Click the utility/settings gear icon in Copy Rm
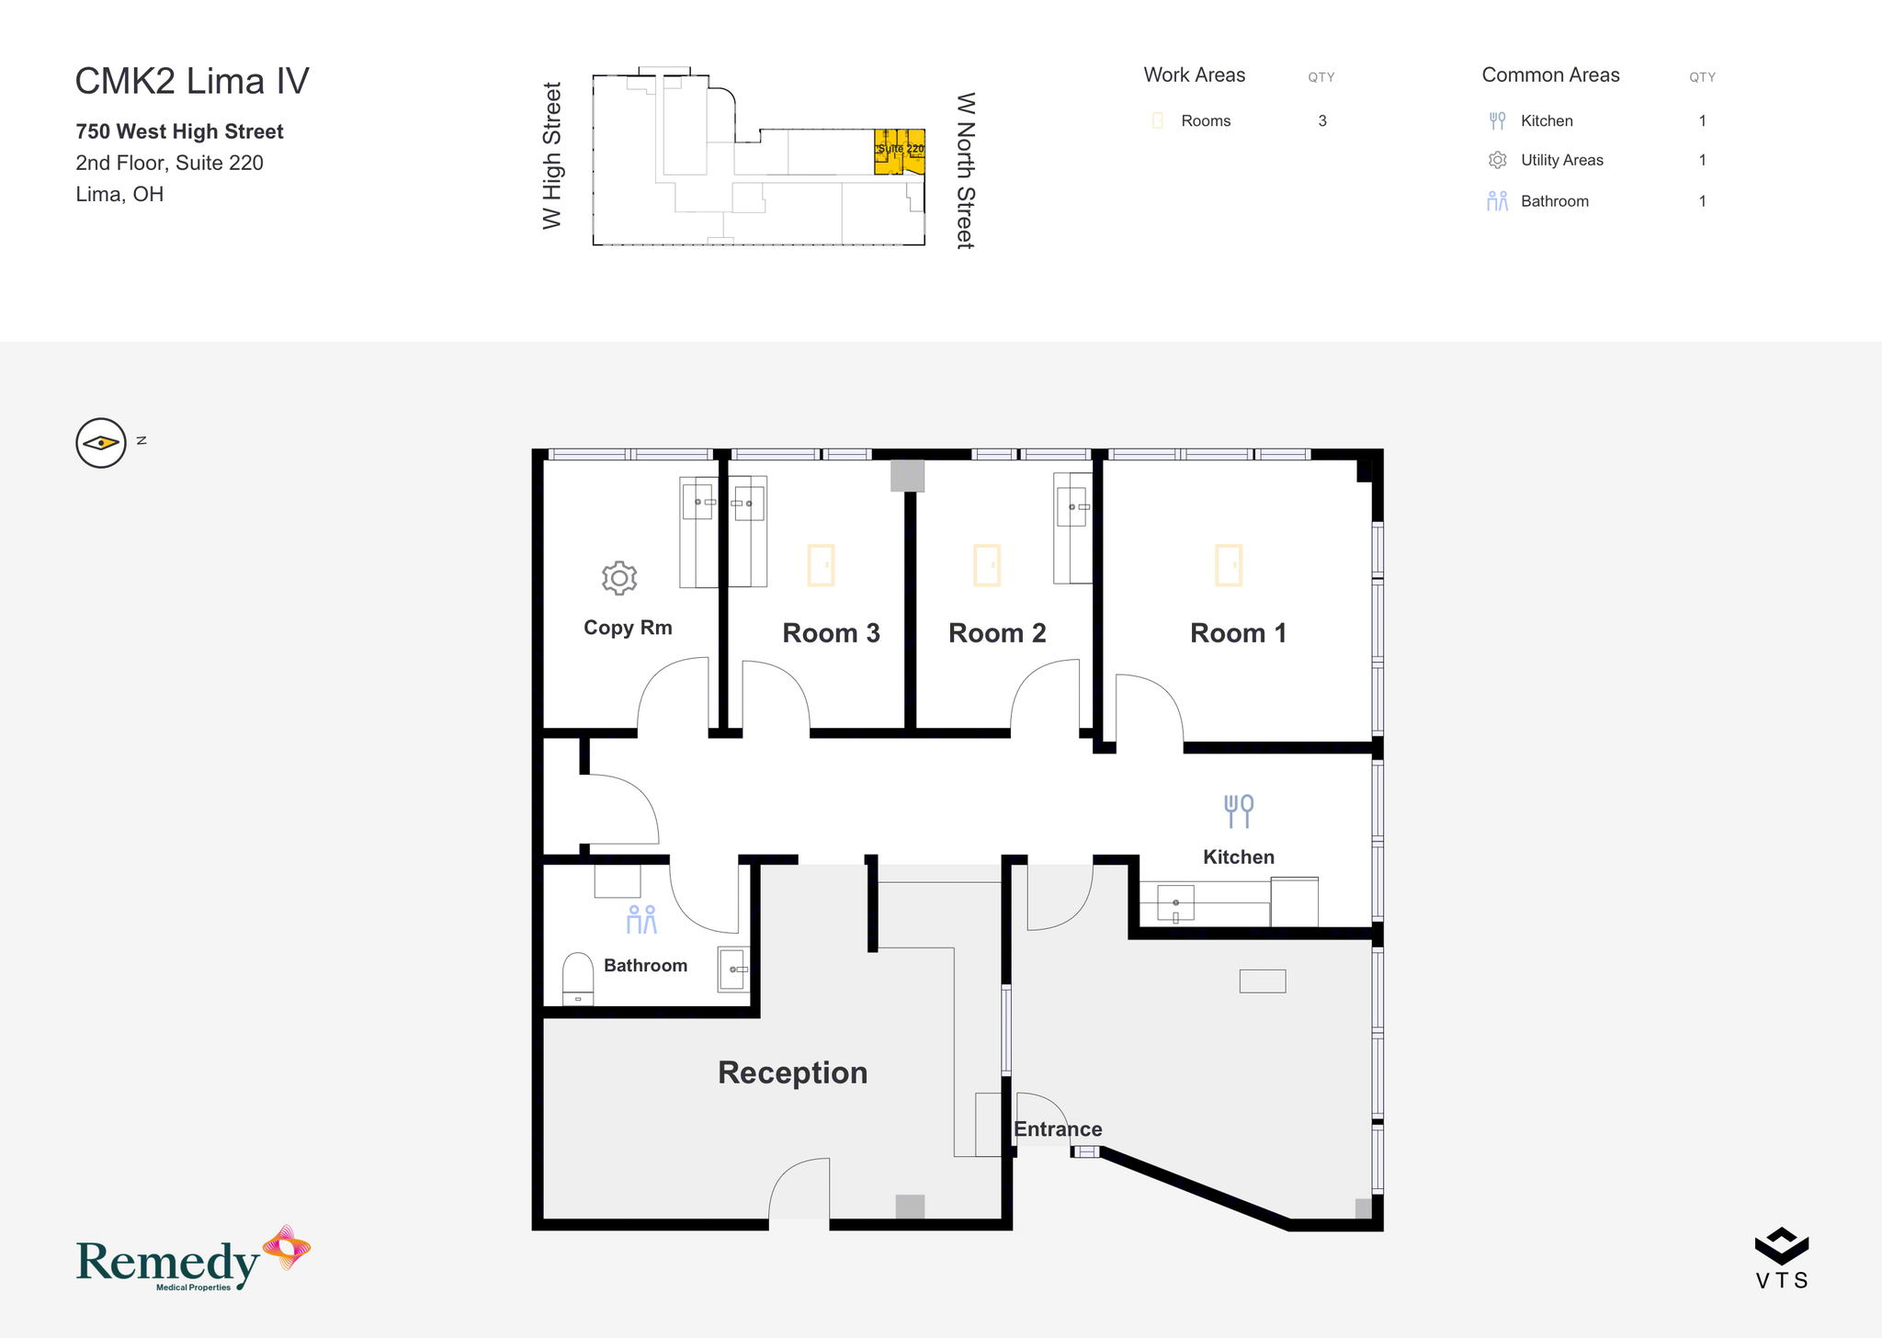Viewport: 1882px width, 1338px height. [619, 578]
